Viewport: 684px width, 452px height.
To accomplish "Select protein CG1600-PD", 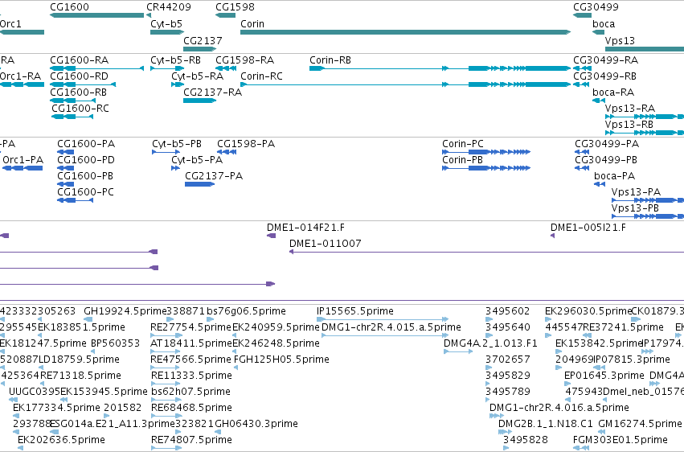I will (x=65, y=168).
